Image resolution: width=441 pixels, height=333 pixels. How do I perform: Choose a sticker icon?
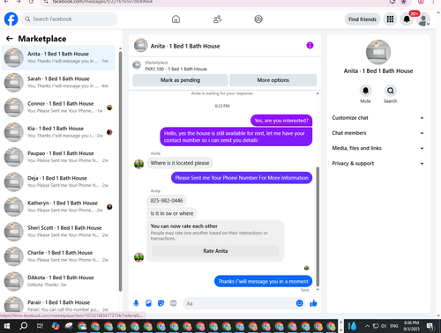[x=161, y=303]
